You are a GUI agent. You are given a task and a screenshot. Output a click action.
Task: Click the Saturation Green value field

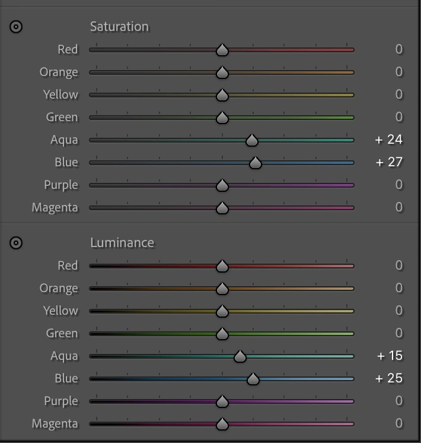[x=399, y=117]
